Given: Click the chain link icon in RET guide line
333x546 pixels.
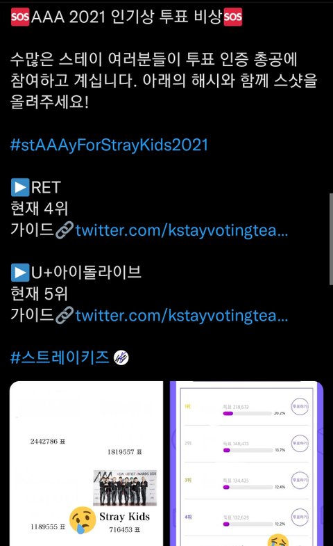Looking at the screenshot, I should (65, 230).
